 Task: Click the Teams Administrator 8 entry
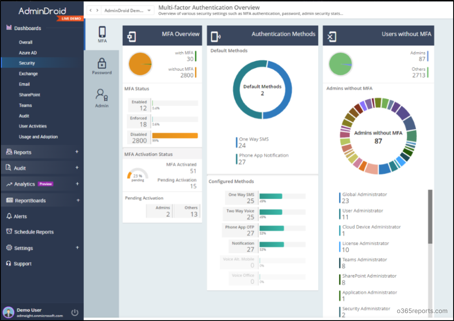(x=363, y=263)
